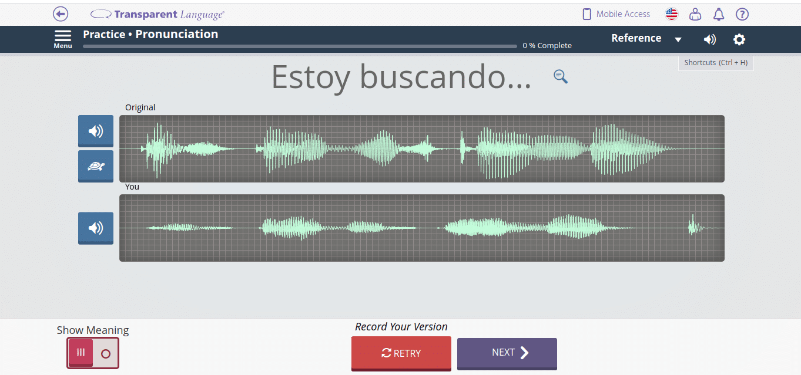This screenshot has width=801, height=375.
Task: Open the help question mark icon
Action: (x=742, y=14)
